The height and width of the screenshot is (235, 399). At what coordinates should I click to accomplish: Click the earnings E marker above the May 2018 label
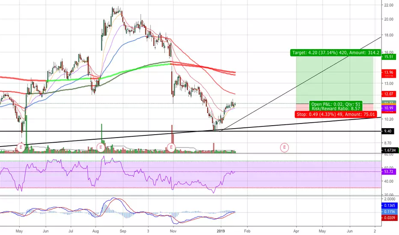21,147
